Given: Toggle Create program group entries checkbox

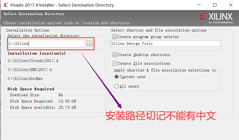Looking at the screenshot, I should 115,37.
